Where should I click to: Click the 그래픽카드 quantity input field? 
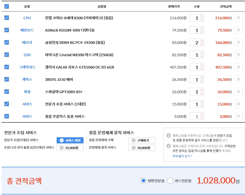[195, 67]
